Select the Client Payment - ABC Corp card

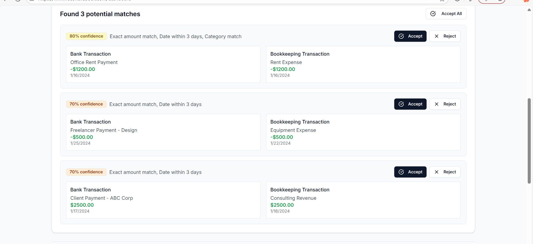[x=163, y=200]
